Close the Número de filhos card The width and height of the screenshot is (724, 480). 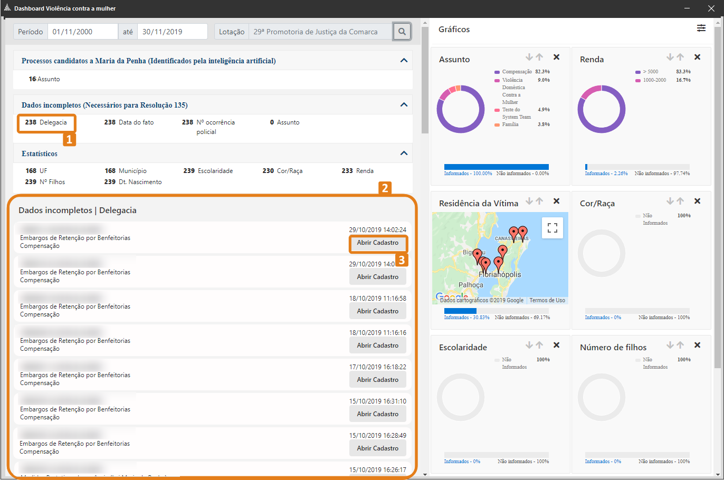697,345
